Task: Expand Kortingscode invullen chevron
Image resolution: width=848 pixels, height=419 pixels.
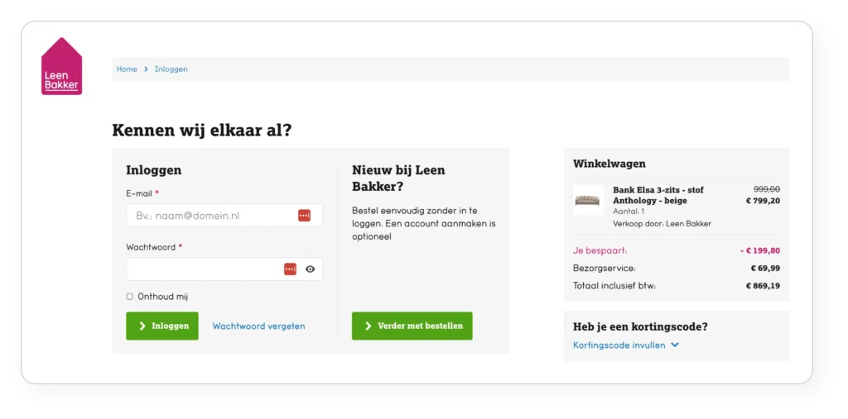Action: point(674,345)
